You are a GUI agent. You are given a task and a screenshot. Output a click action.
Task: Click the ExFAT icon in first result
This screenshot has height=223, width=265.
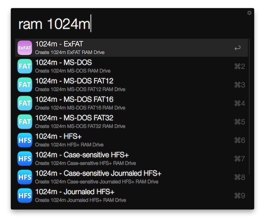click(25, 48)
